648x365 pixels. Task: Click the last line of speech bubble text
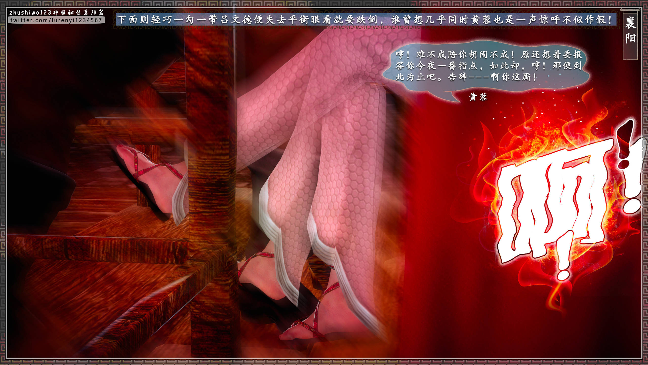click(x=466, y=77)
